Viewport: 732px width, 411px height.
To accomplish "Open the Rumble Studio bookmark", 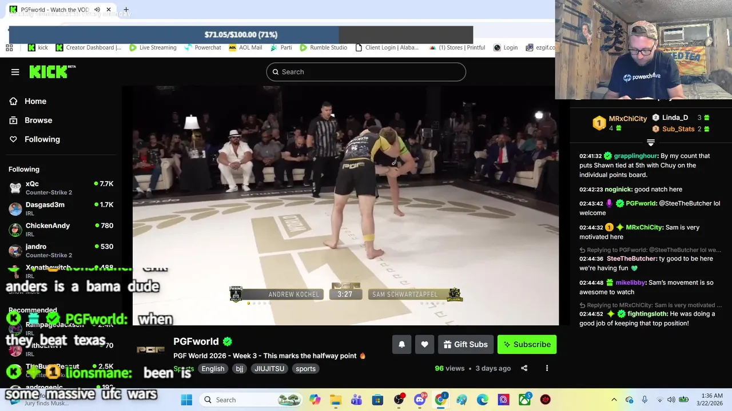I will 323,47.
